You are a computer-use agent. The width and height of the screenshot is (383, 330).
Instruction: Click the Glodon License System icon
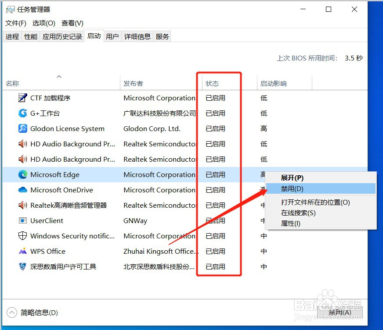(22, 128)
